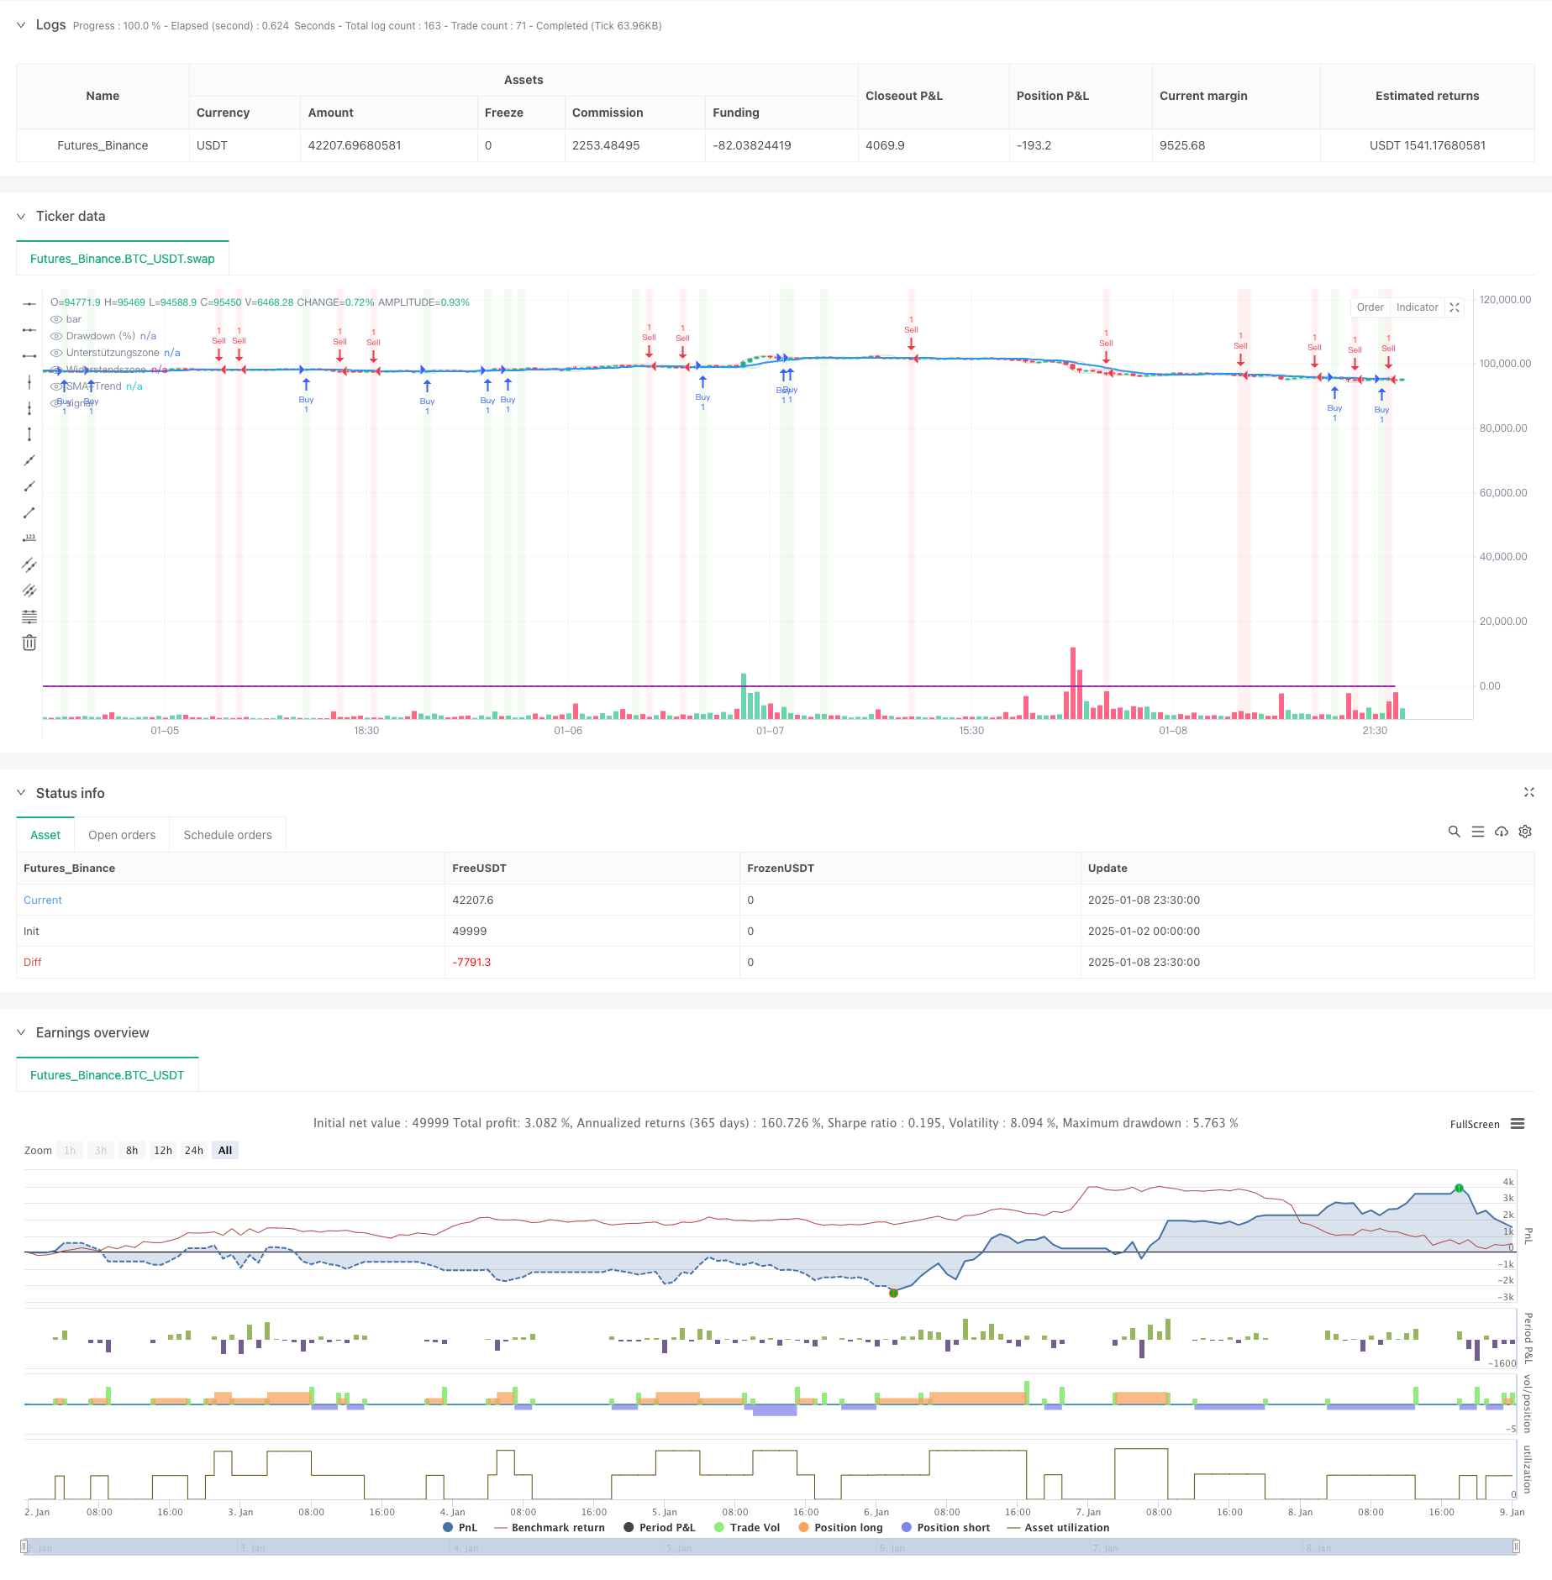Select the horizontal ray line drawing tool

(x=29, y=330)
